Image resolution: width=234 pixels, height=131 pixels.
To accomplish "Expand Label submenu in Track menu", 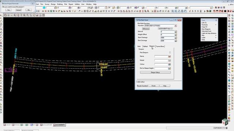I will click(x=209, y=37).
